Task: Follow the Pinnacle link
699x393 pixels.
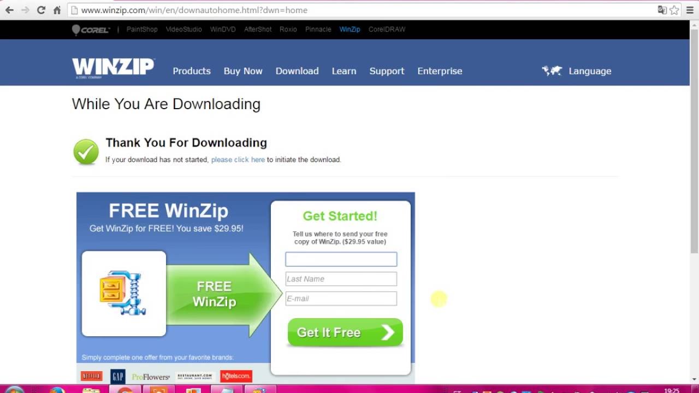Action: 318,29
